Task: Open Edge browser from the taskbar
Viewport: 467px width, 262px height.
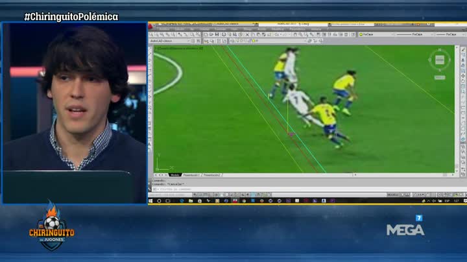Action: click(182, 201)
